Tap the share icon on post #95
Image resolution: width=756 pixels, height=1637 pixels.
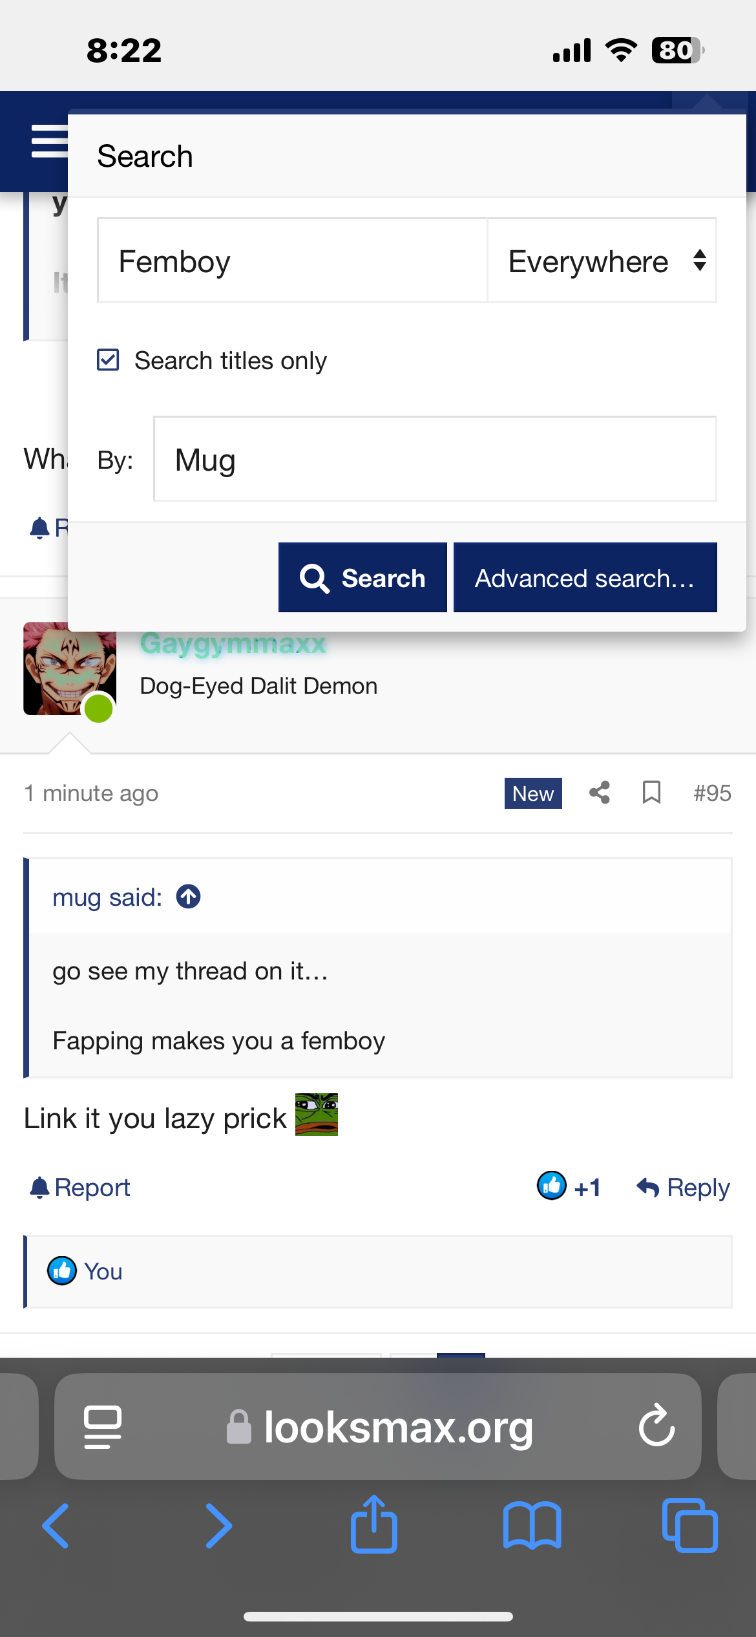coord(600,793)
